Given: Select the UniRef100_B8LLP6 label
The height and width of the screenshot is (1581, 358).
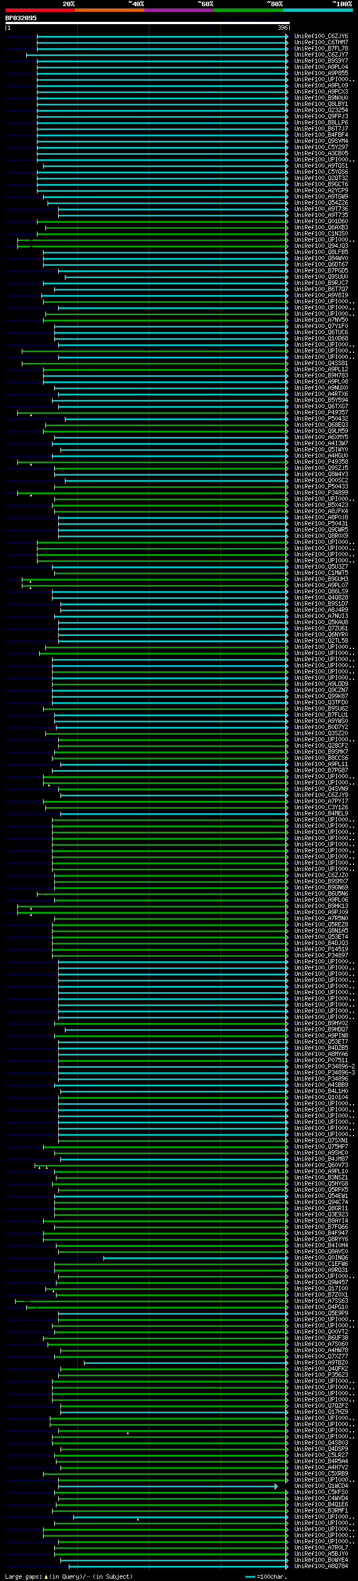Looking at the screenshot, I should (x=321, y=123).
